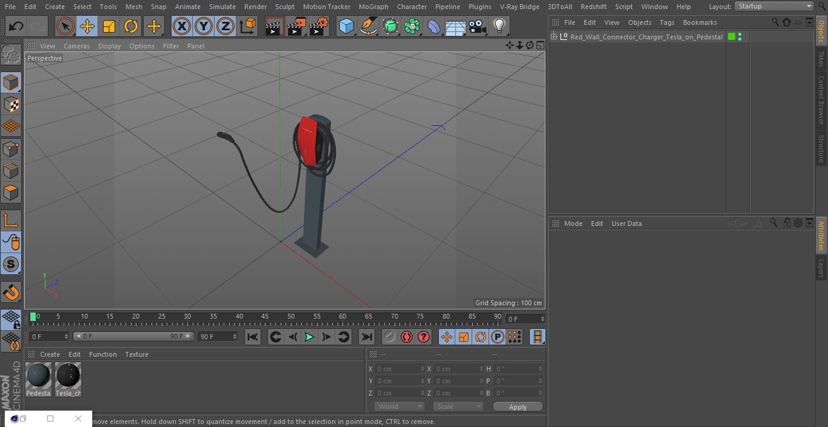The image size is (828, 427).
Task: Open the viewport Cameras menu
Action: coord(76,46)
